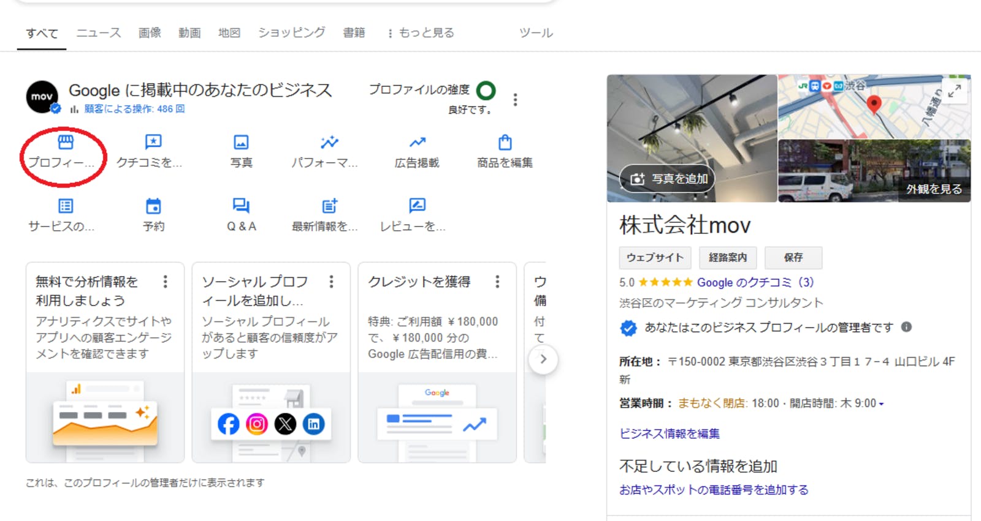Switch to the ニュース tab

tap(99, 33)
